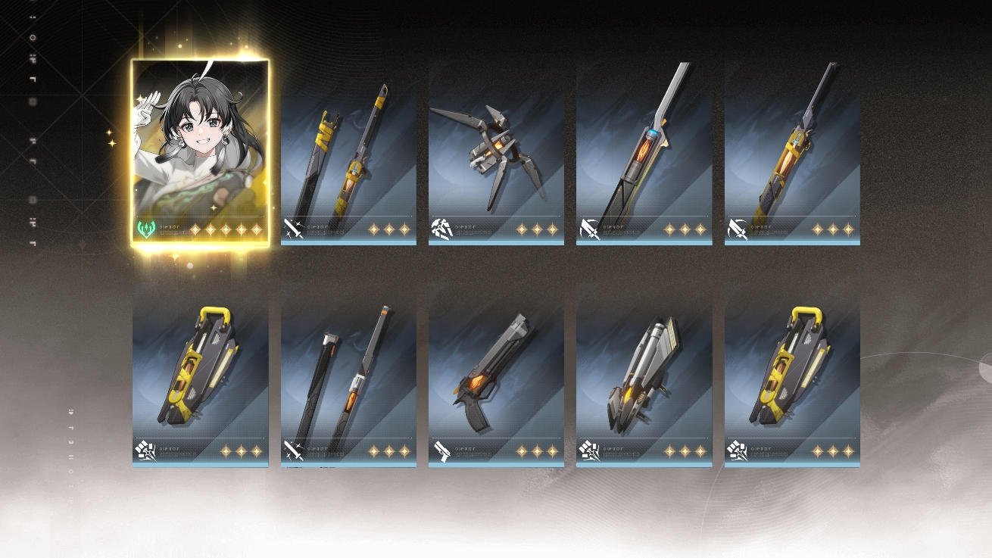The height and width of the screenshot is (558, 992).
Task: Click three-star rating on the pistol card
Action: (537, 451)
